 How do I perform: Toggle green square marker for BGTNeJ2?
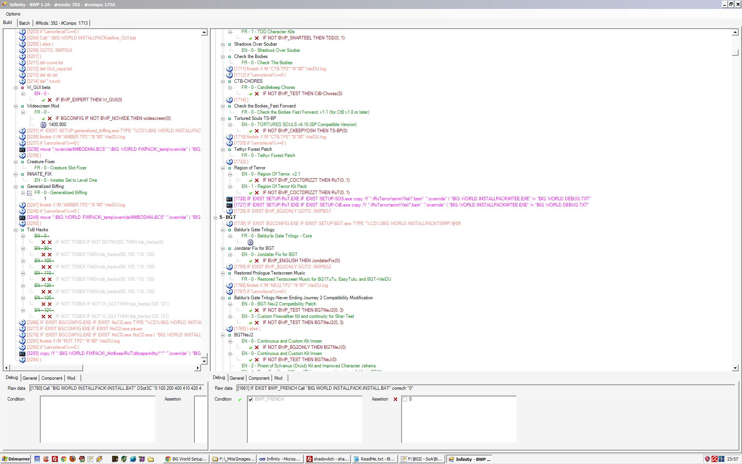230,335
